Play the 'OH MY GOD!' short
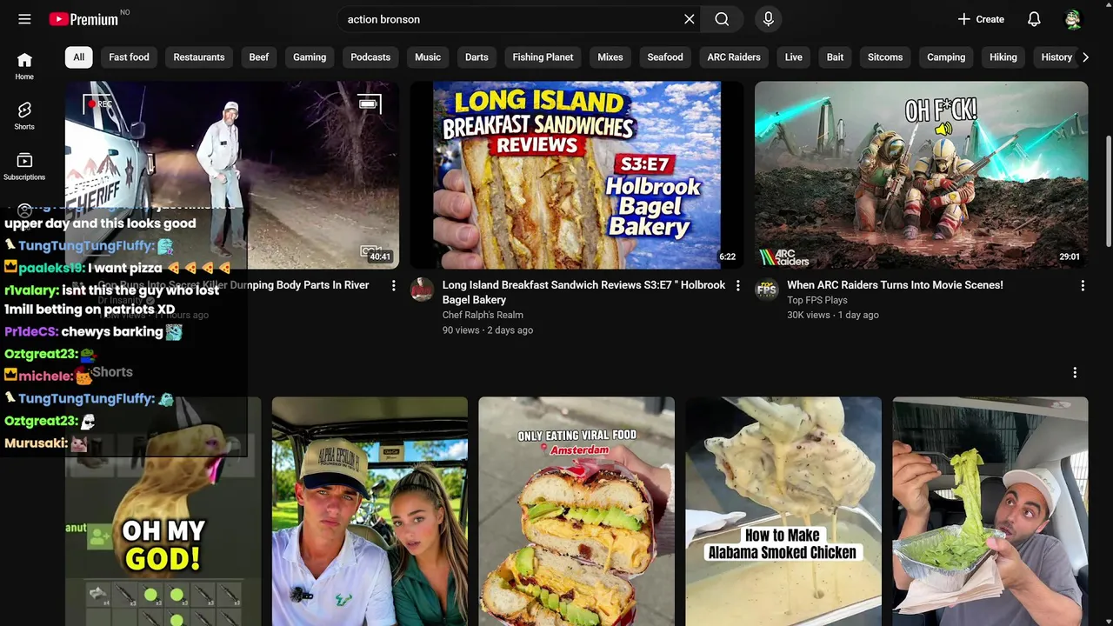Viewport: 1113px width, 626px height. click(163, 511)
